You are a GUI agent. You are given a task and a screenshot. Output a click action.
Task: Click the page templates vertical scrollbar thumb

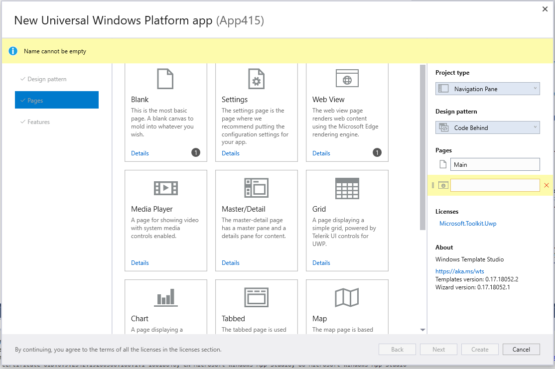[x=422, y=147]
